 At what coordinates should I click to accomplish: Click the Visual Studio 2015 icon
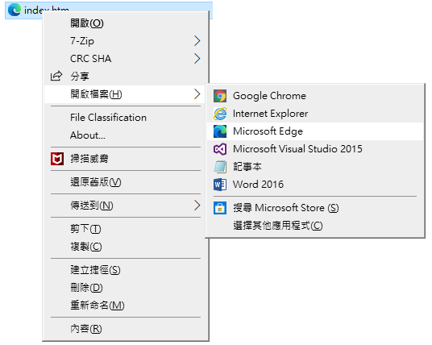point(220,149)
